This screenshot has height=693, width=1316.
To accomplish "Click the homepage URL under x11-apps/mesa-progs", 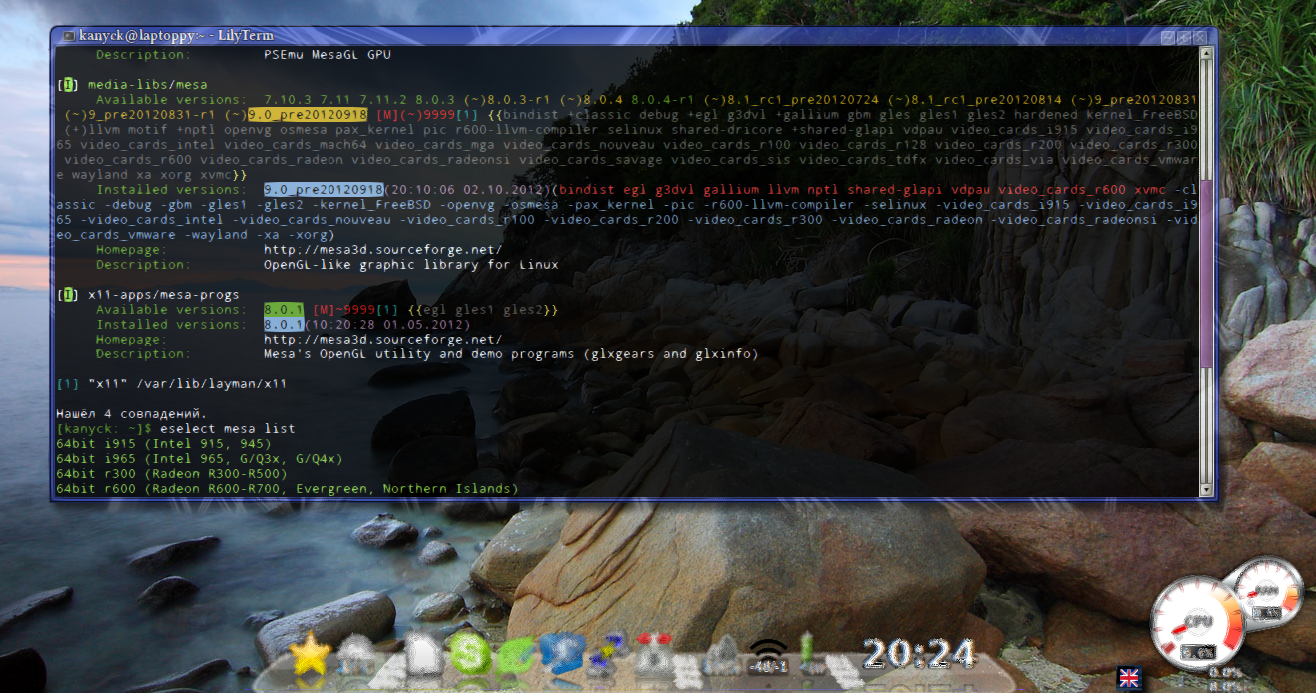I will [x=382, y=340].
